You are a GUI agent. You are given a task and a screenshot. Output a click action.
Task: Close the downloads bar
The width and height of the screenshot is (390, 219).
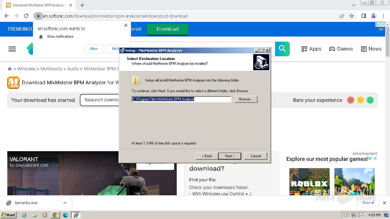(x=384, y=203)
